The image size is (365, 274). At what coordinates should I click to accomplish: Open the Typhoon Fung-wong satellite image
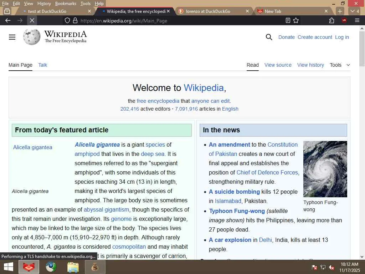coord(325,169)
